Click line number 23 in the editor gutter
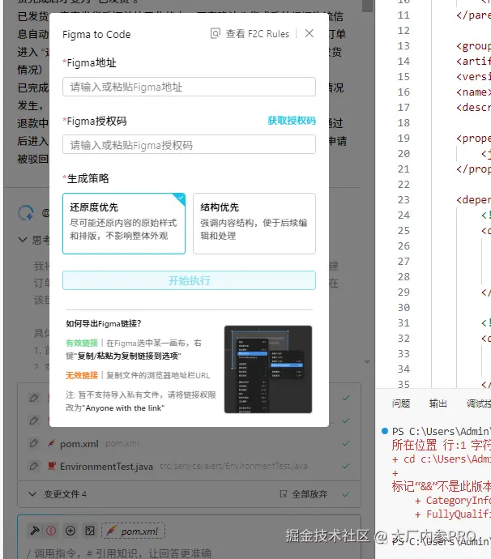This screenshot has width=491, height=559. tap(403, 199)
